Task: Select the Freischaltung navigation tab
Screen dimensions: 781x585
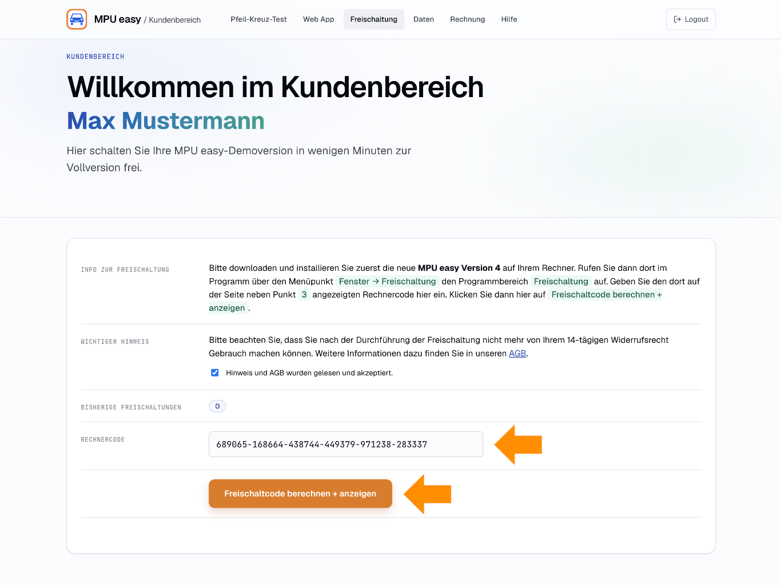Action: (x=374, y=19)
